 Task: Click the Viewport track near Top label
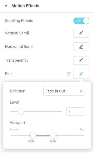(x=82, y=135)
